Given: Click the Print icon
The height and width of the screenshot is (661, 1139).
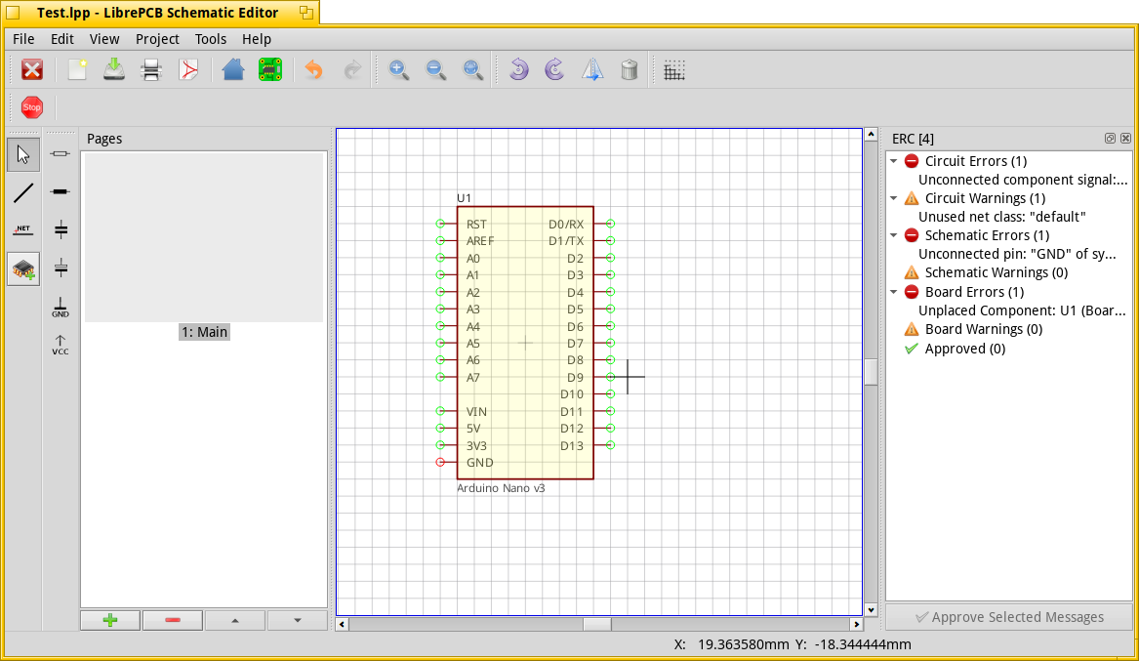Looking at the screenshot, I should (x=151, y=69).
